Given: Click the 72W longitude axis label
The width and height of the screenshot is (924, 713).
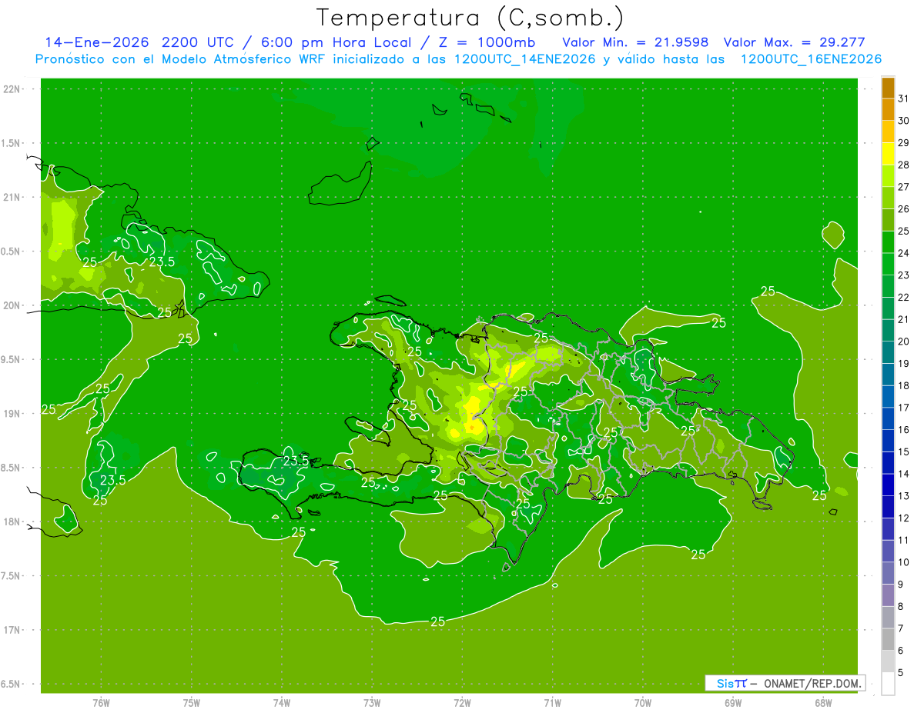Looking at the screenshot, I should tap(462, 702).
